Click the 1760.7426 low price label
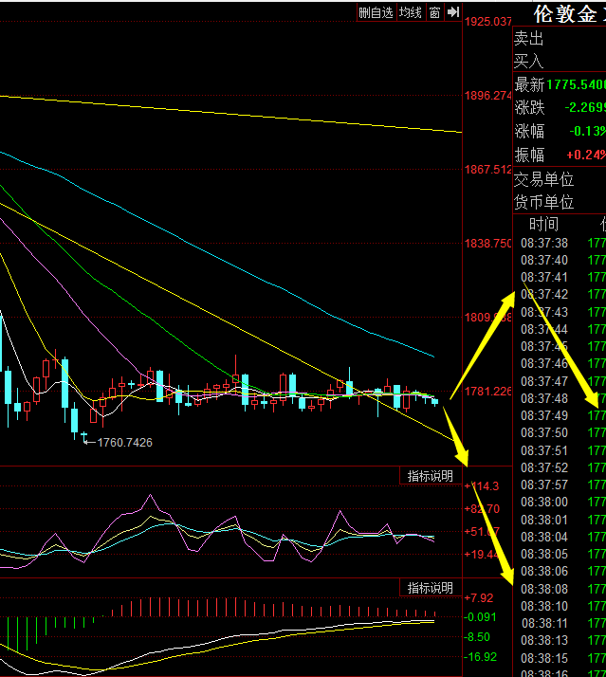Image resolution: width=606 pixels, height=677 pixels. coord(119,442)
